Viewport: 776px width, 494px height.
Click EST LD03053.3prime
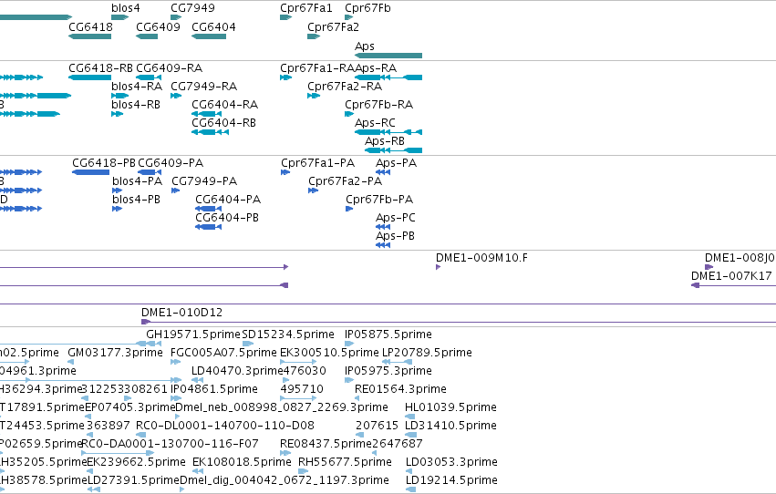(451, 462)
